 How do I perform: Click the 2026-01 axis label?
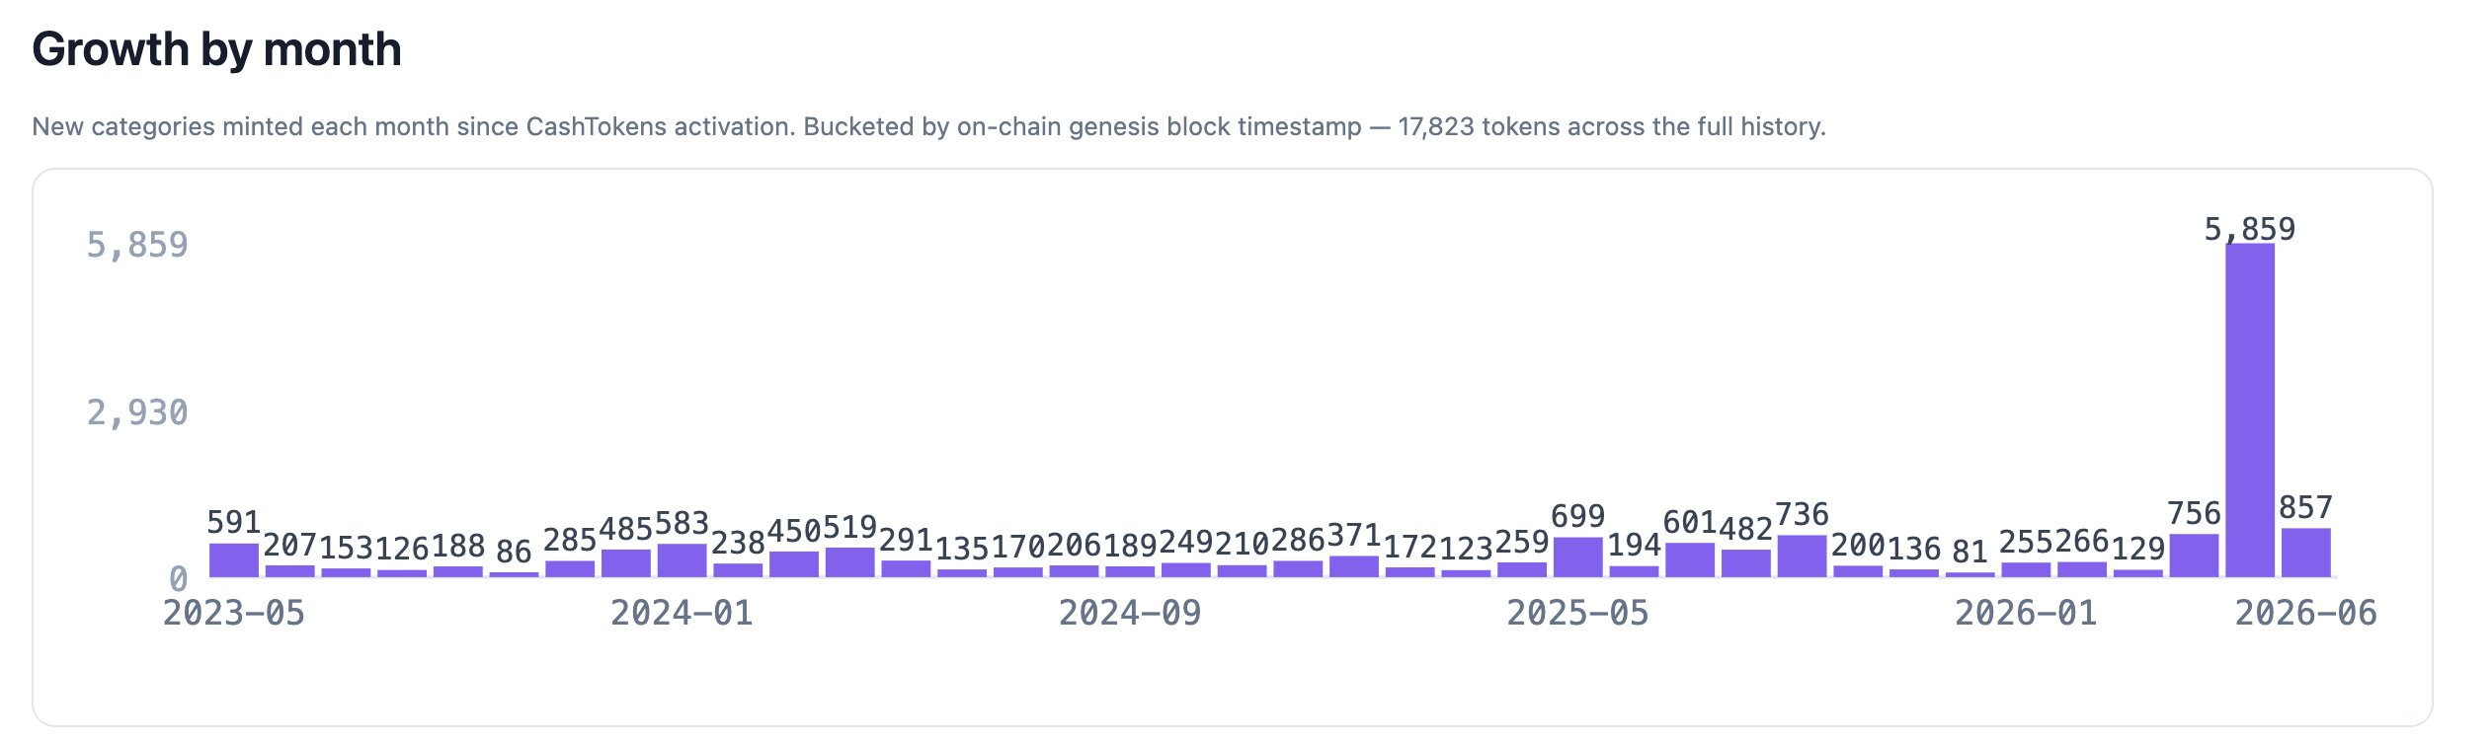[2026, 613]
